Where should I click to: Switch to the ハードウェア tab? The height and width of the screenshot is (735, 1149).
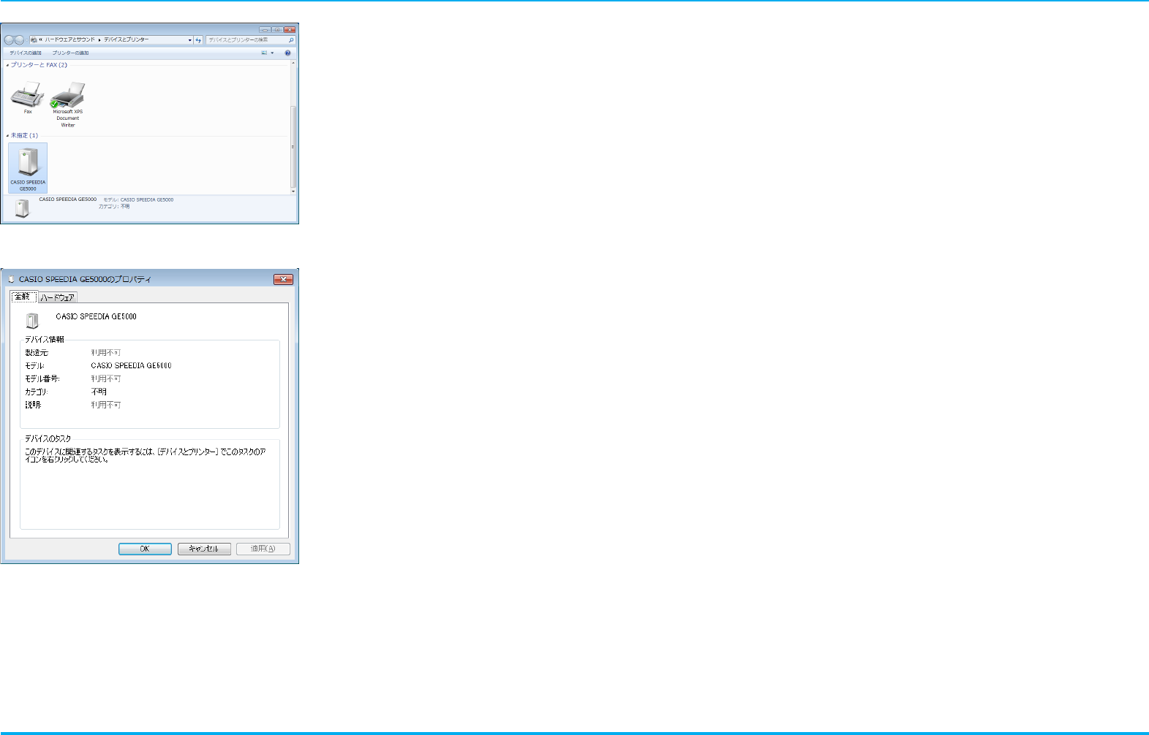coord(58,297)
